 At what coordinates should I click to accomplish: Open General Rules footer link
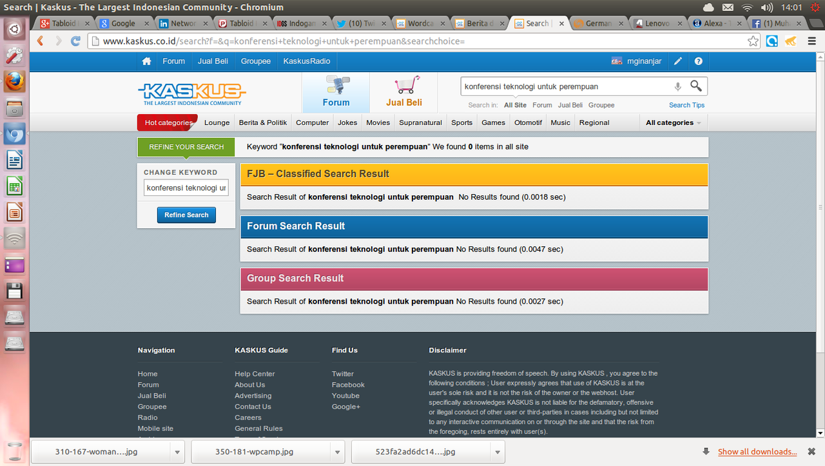(258, 429)
